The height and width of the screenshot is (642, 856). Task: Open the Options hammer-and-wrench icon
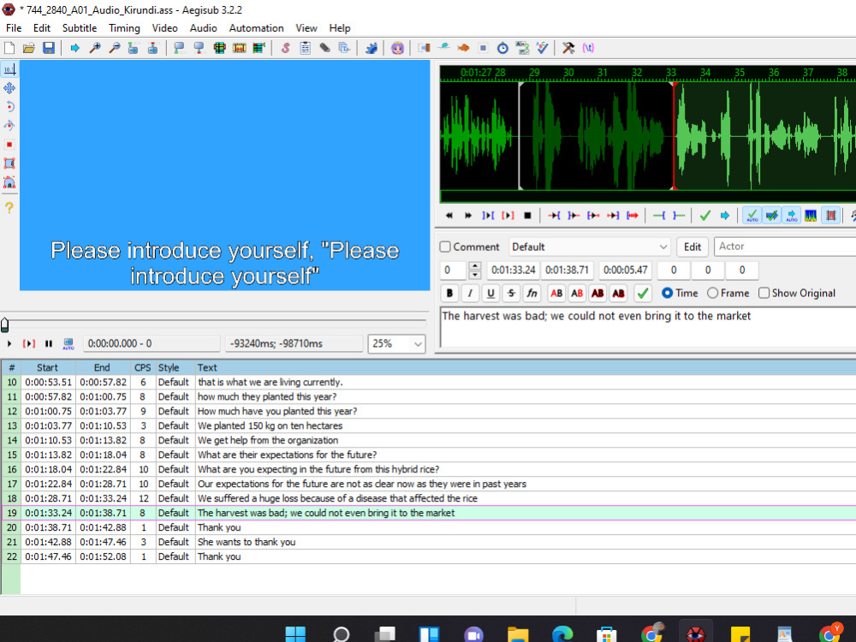pyautogui.click(x=568, y=48)
